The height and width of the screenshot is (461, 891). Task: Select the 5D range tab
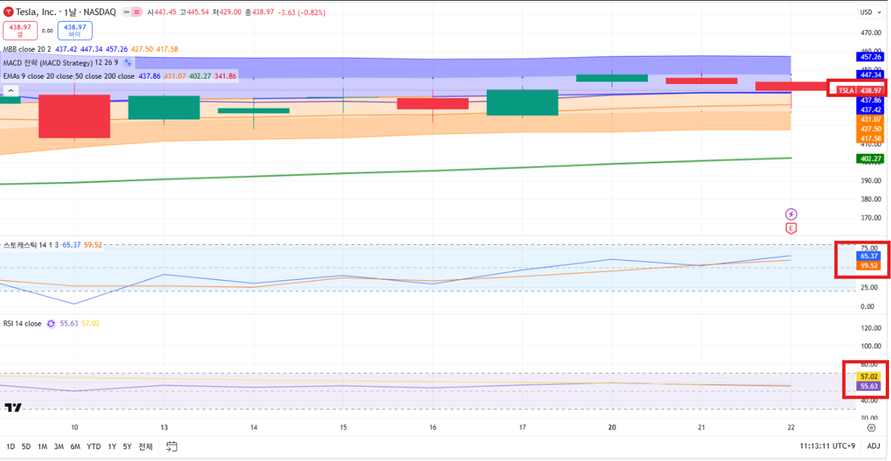click(x=26, y=447)
